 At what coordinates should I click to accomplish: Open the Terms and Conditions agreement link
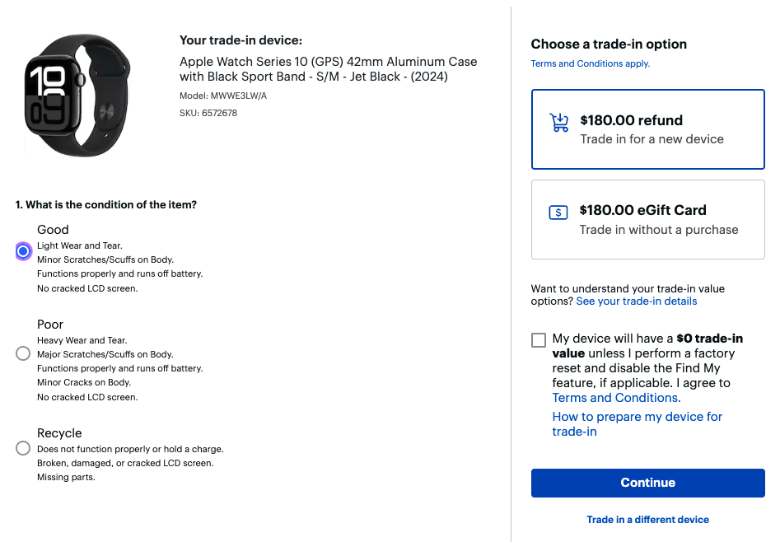(614, 398)
